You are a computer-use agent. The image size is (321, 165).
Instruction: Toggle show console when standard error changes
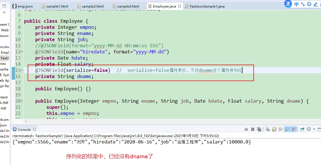pos(294,129)
